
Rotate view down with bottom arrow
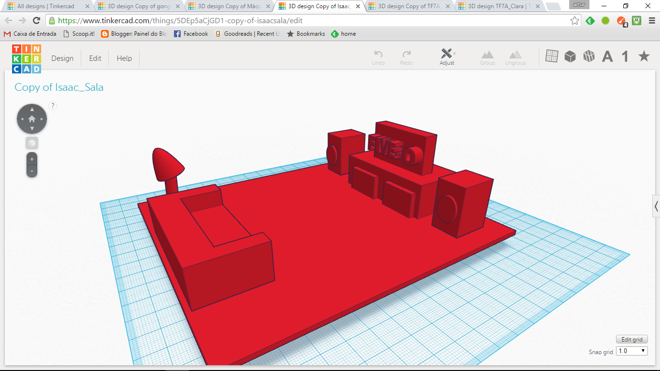[32, 128]
